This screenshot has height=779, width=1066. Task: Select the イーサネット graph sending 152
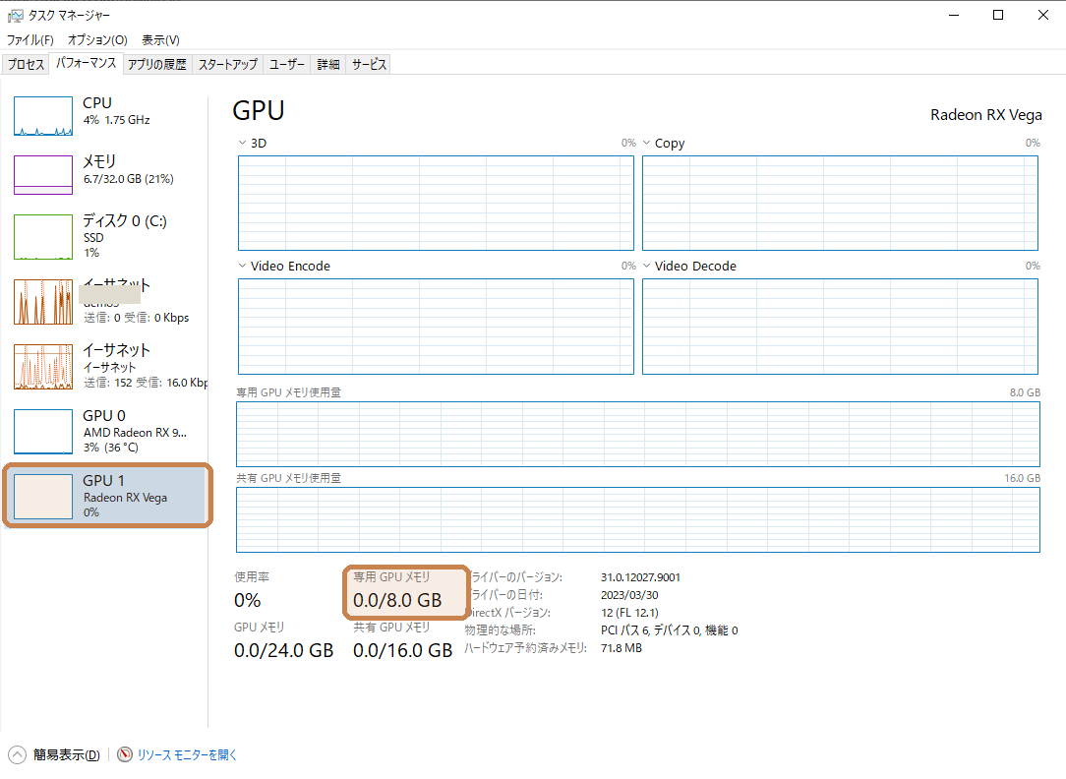coord(43,367)
